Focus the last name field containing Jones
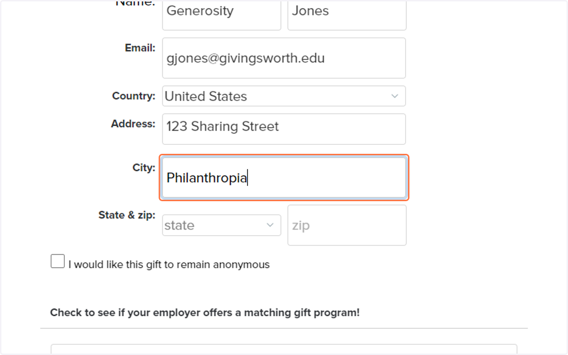 [x=347, y=15]
